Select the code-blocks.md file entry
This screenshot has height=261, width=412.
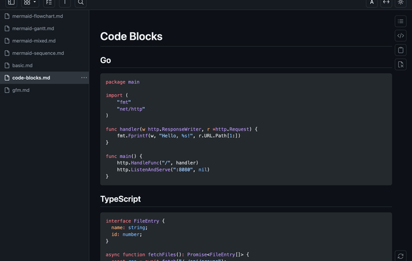[x=44, y=78]
